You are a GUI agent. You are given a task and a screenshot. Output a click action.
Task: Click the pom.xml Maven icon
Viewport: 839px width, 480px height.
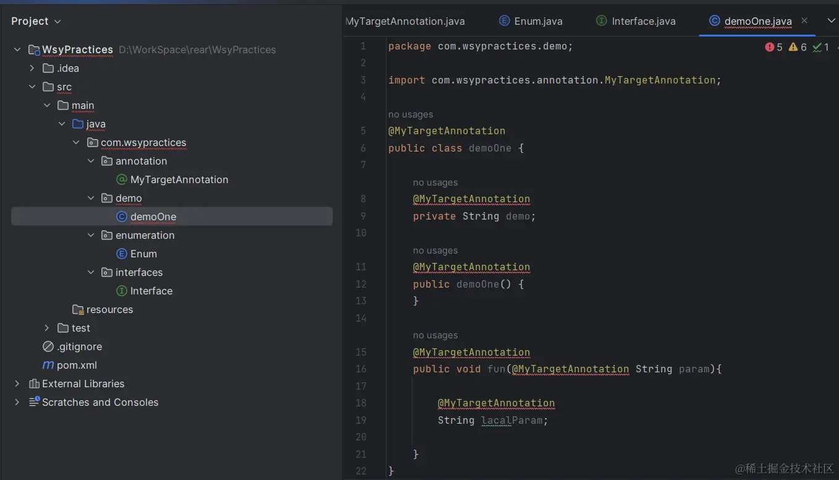48,365
